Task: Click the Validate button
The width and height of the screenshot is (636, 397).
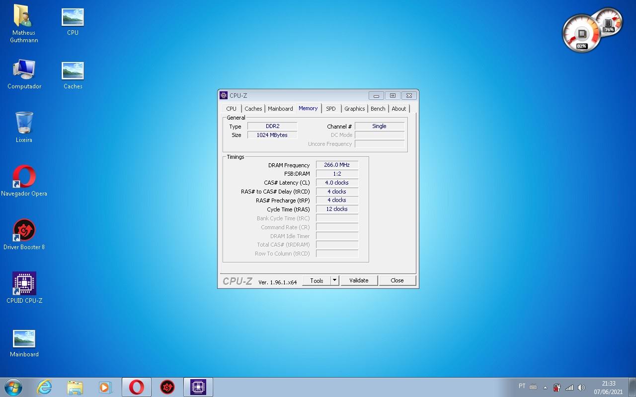Action: click(x=359, y=280)
